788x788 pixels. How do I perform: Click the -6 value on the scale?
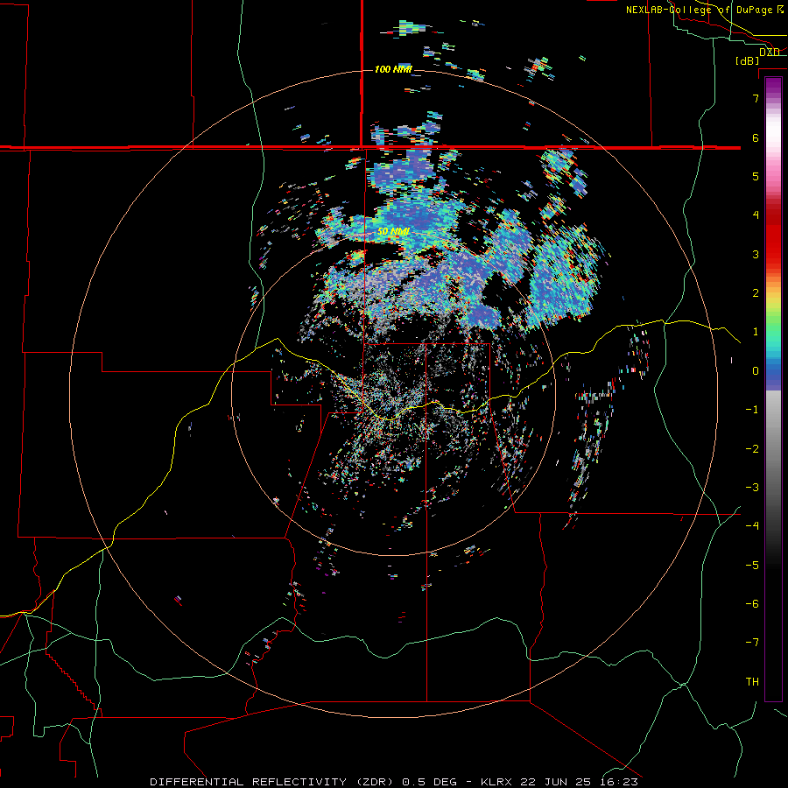coord(752,604)
